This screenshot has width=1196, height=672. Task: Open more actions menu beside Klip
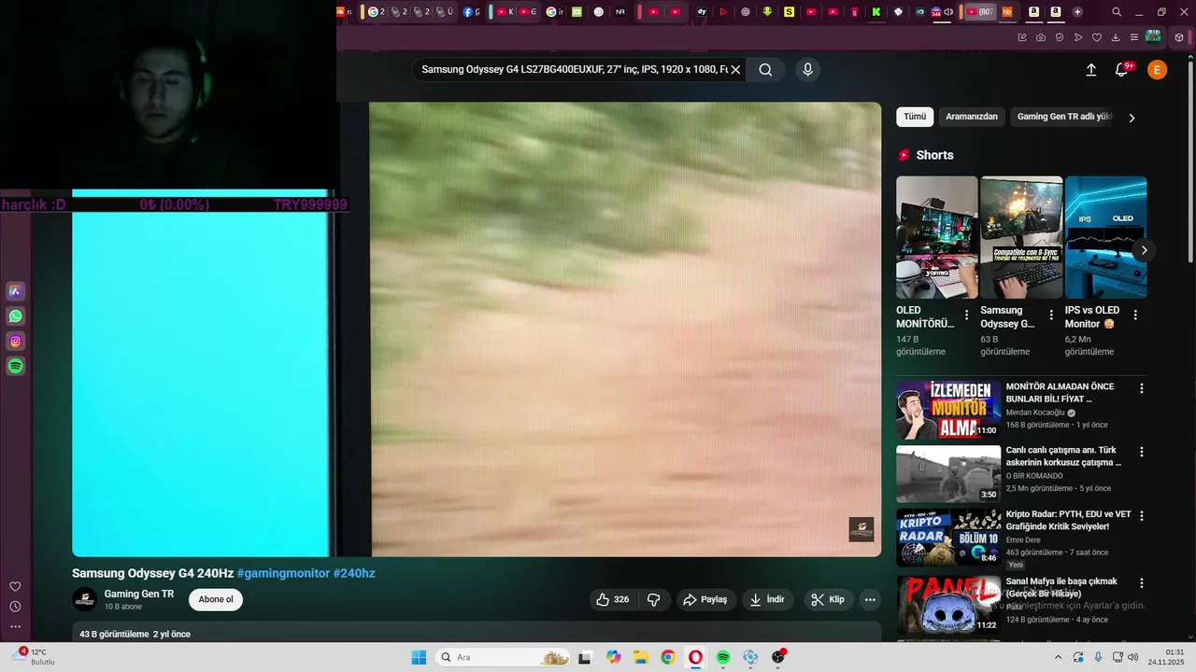870,599
